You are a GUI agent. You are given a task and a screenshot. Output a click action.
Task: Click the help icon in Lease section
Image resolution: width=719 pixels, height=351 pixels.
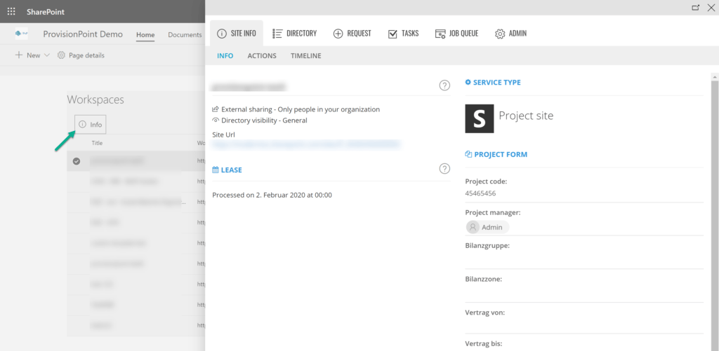pyautogui.click(x=444, y=168)
